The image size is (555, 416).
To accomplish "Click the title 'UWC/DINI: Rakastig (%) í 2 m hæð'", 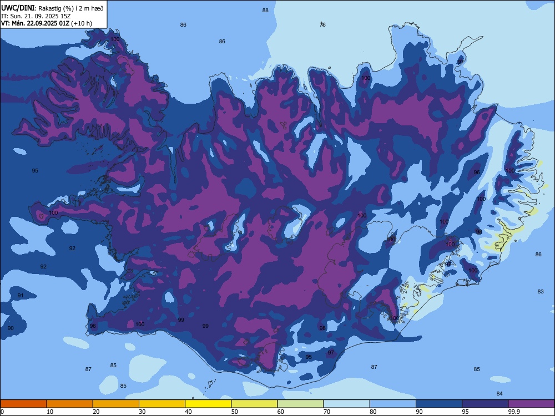I will tap(52, 8).
